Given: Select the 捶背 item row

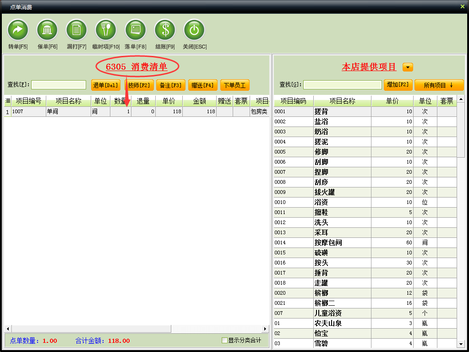Looking at the screenshot, I should point(365,273).
